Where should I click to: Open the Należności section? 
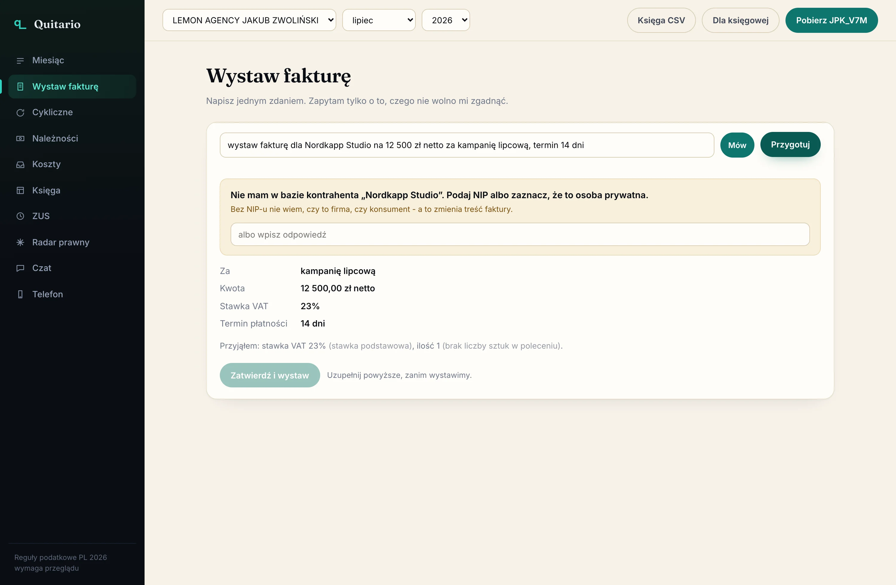pyautogui.click(x=72, y=138)
